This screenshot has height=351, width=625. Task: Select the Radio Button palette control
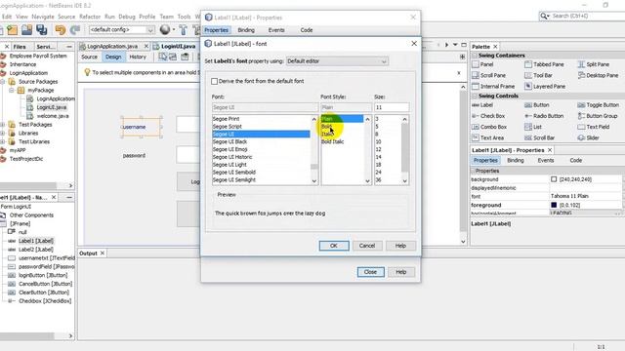[544, 116]
